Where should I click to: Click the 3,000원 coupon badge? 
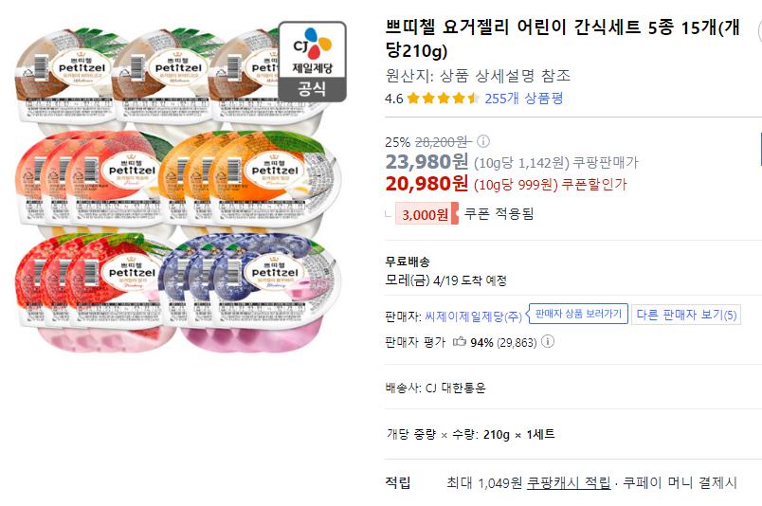(426, 214)
